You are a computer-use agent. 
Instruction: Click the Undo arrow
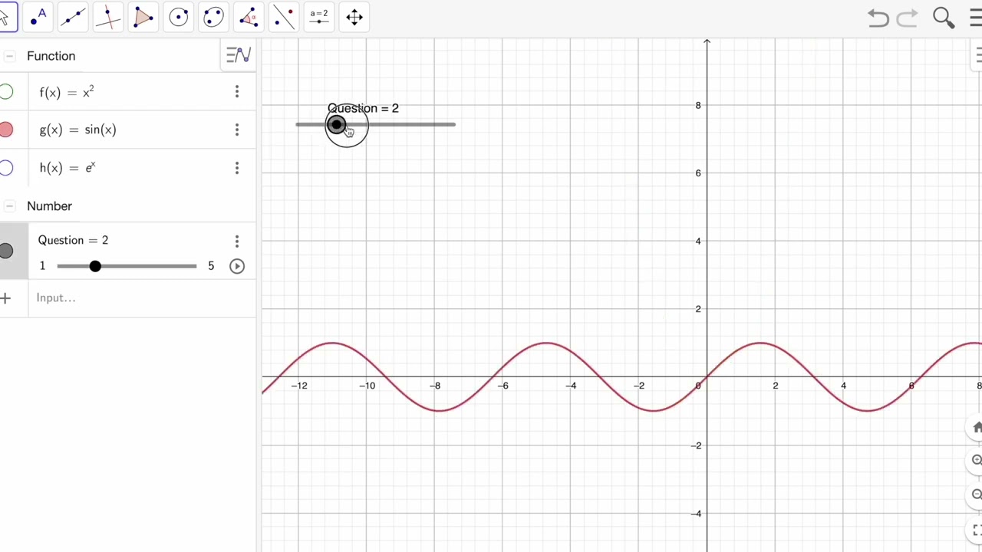878,18
